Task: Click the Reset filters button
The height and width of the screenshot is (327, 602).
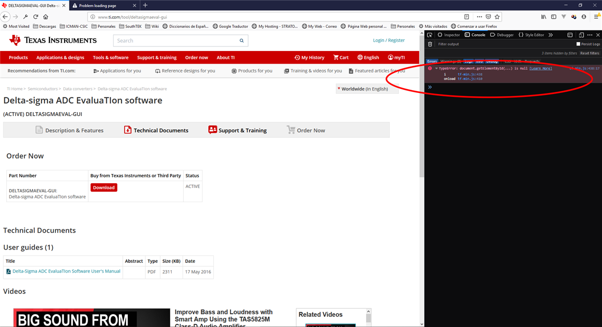Action: [x=590, y=53]
